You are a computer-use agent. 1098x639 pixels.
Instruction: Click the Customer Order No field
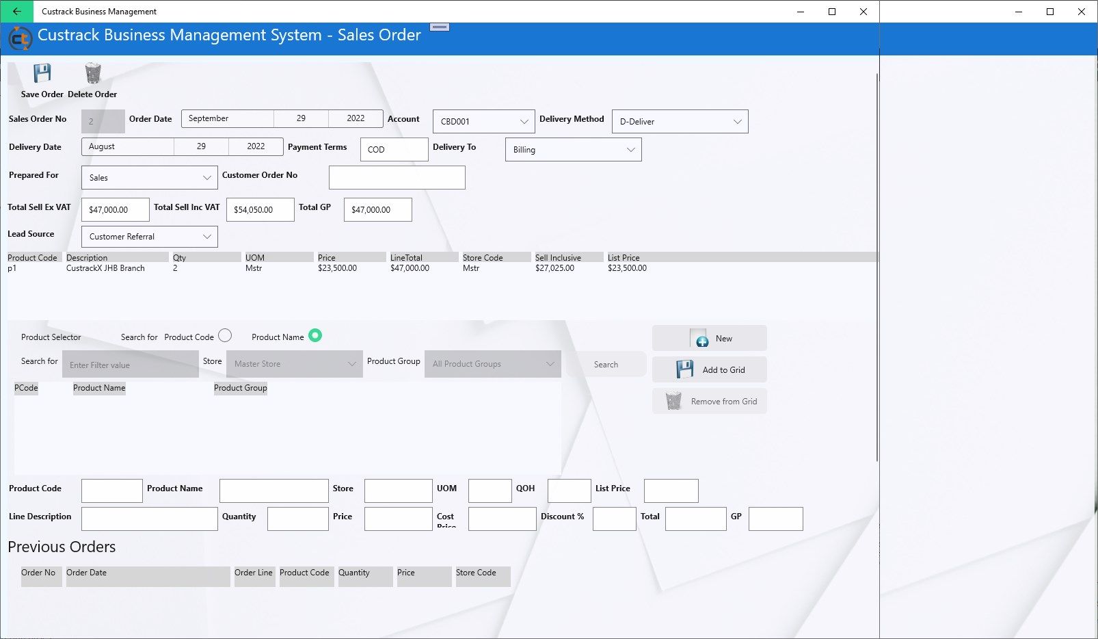point(397,177)
